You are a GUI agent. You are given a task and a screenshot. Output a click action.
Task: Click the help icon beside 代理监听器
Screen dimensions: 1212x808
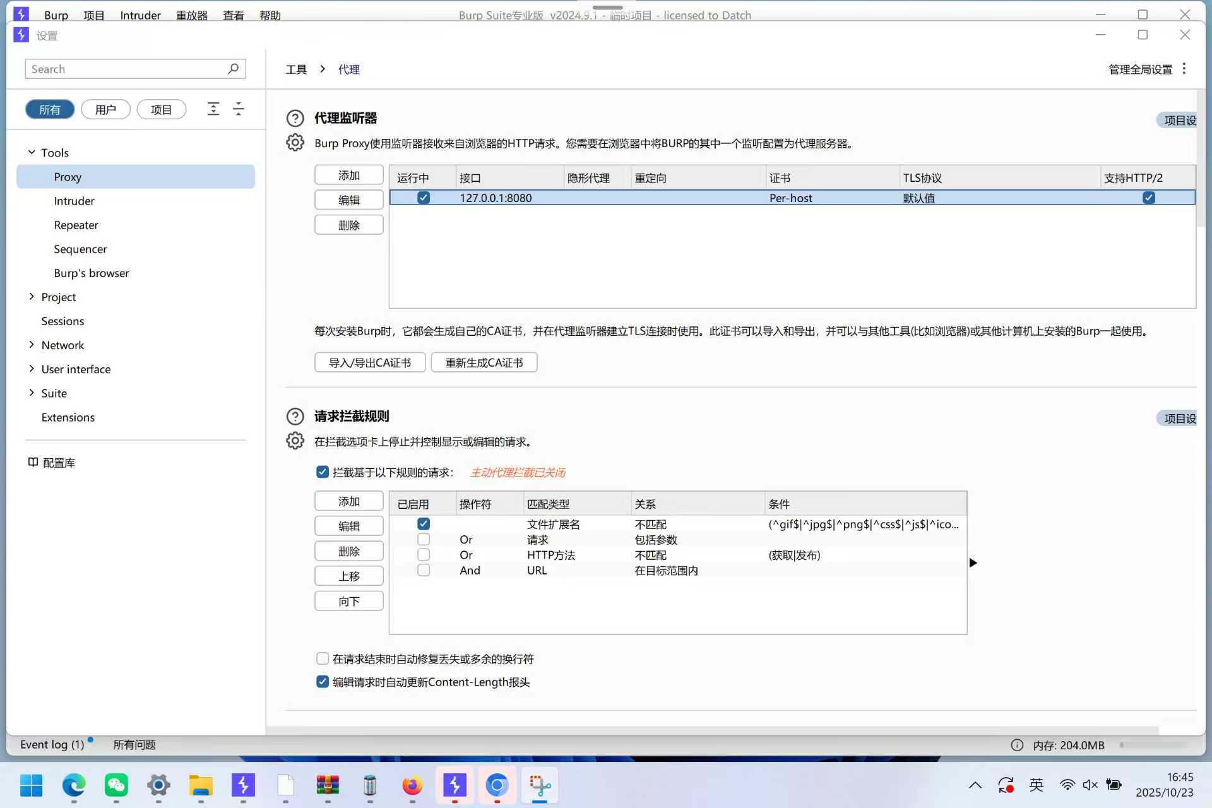295,118
